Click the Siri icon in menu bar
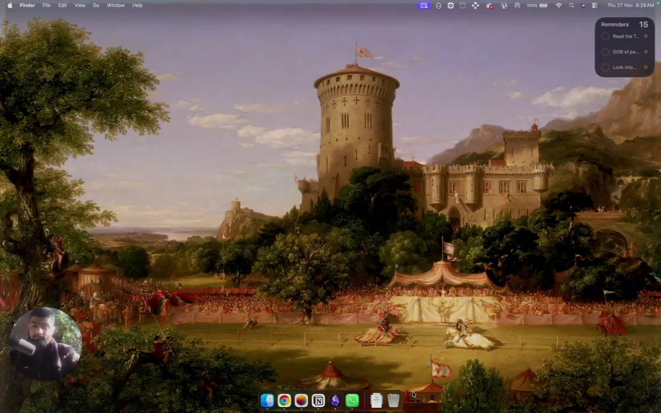Screen dimensions: 661x413 pos(583,6)
